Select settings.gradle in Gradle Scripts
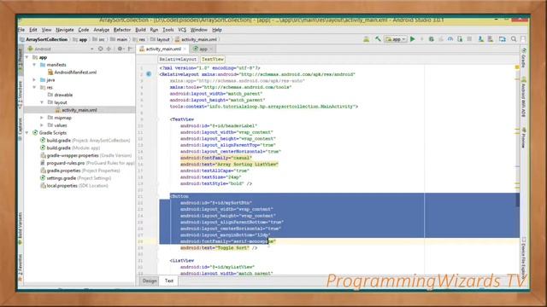 pyautogui.click(x=76, y=178)
